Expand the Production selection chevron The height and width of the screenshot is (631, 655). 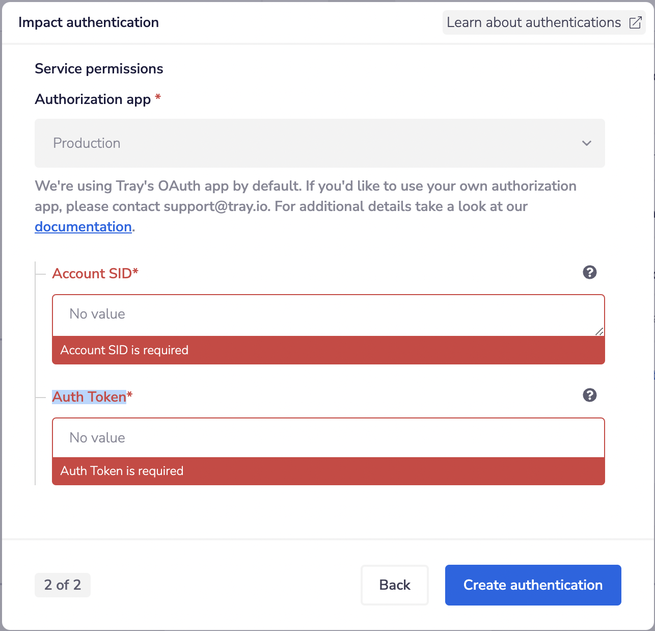click(586, 143)
